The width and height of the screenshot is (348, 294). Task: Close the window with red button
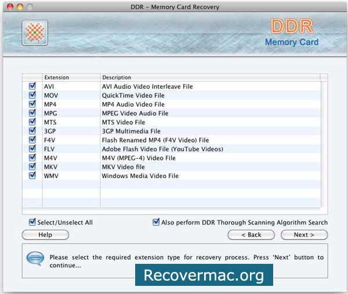click(x=10, y=7)
